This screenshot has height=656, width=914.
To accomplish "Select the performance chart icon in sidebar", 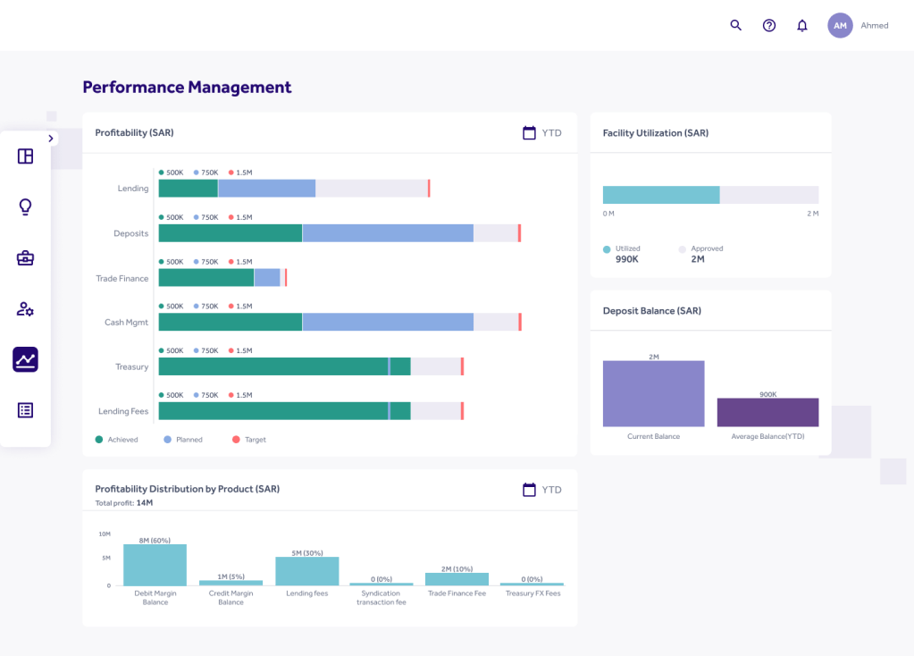I will coord(25,359).
